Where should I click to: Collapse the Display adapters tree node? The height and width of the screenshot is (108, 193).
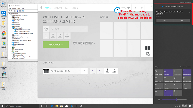[11, 28]
